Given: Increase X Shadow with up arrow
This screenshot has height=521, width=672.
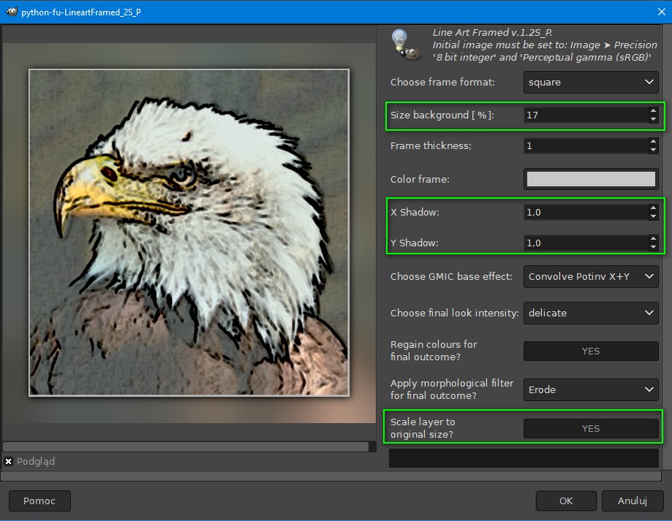Looking at the screenshot, I should point(653,208).
